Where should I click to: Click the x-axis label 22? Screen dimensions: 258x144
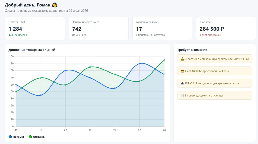click(90, 130)
